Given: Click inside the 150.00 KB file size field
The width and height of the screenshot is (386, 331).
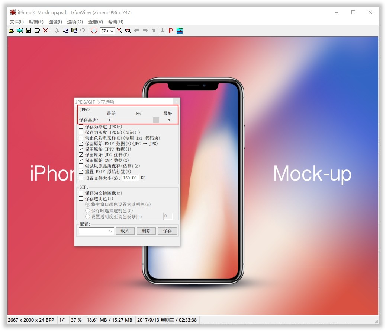Looking at the screenshot, I should [130, 178].
